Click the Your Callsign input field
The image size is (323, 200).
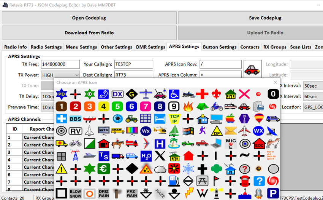133,64
